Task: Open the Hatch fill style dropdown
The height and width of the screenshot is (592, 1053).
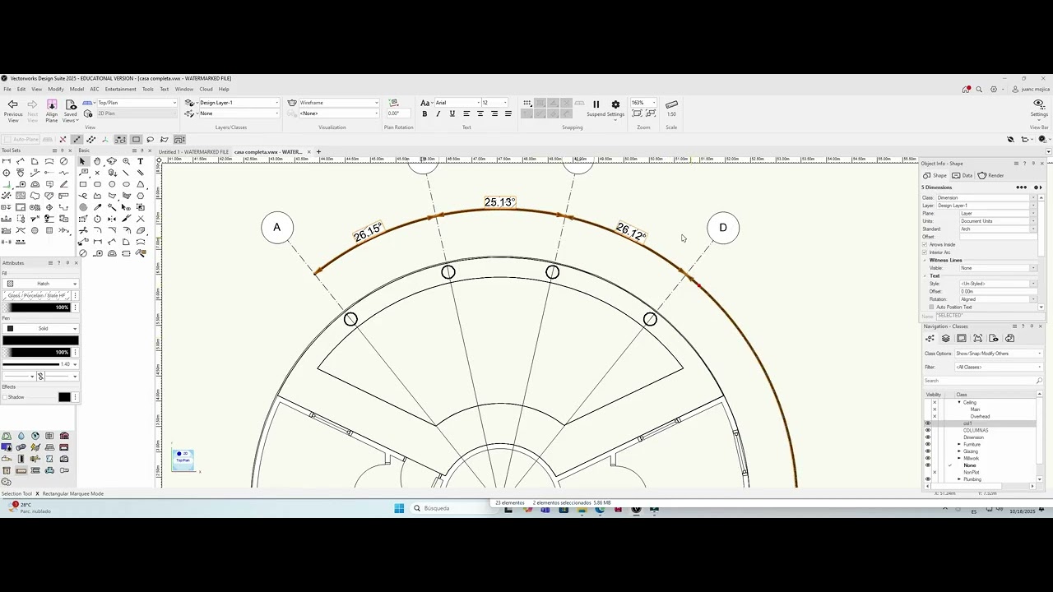Action: coord(40,284)
